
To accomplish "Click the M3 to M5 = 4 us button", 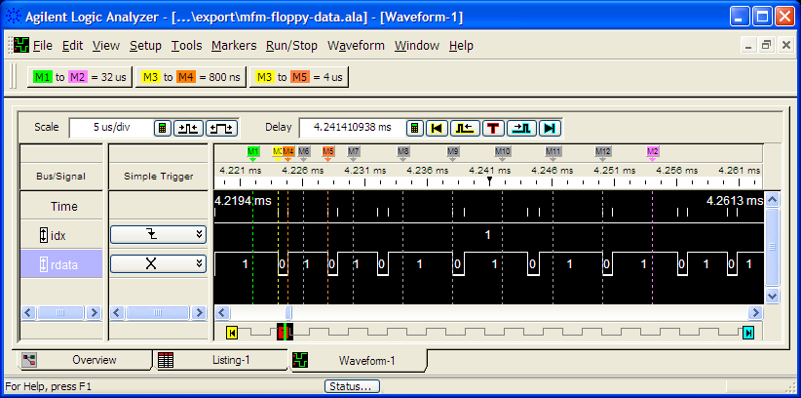I will pos(299,77).
